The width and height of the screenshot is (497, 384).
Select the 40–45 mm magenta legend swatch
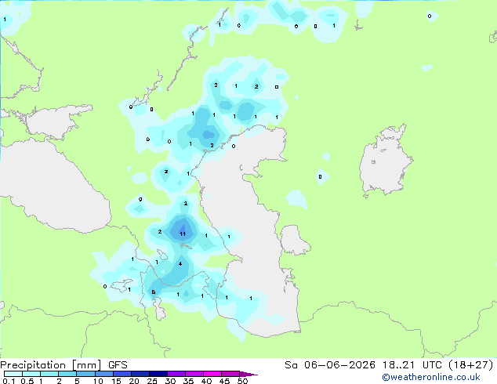(212, 374)
